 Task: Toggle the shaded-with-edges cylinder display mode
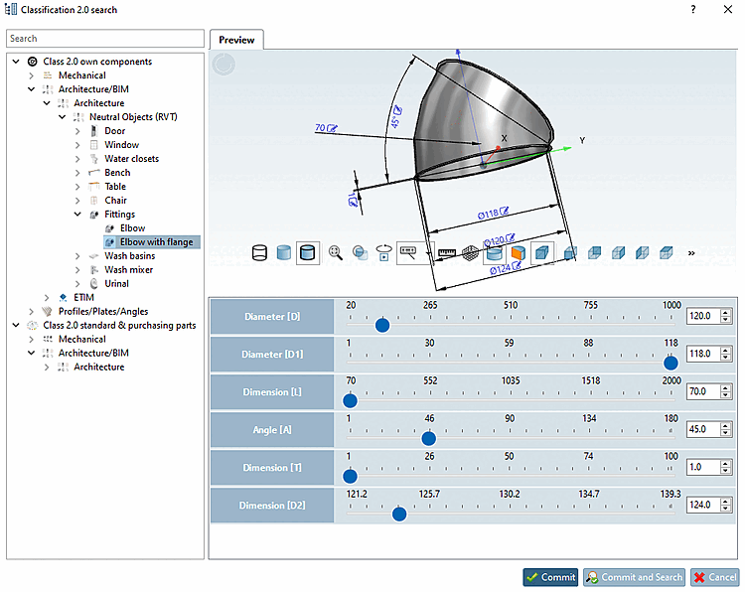tap(308, 253)
